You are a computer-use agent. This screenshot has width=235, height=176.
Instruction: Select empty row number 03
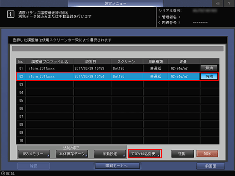click(21, 84)
